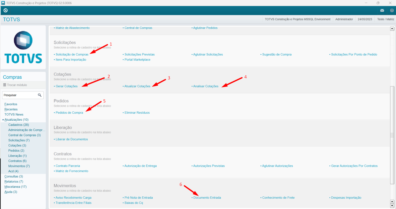Open Pré Nota de Entrada routine
The width and height of the screenshot is (396, 209).
pyautogui.click(x=139, y=198)
